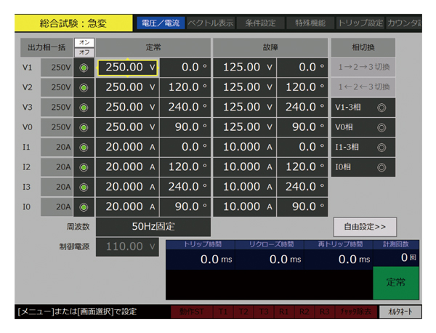This screenshot has height=333, width=436.
Task: Toggle the I0 output enable indicator
Action: (x=84, y=206)
